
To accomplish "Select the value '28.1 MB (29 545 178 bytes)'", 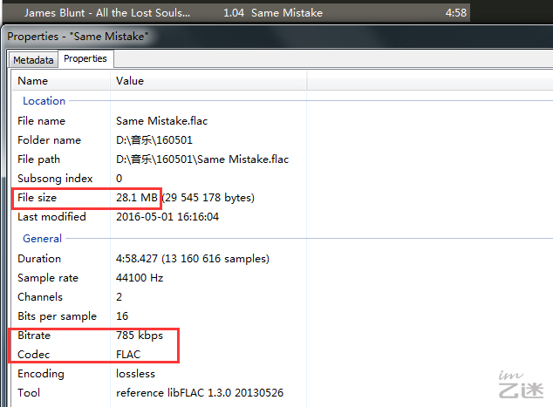I will tap(185, 197).
